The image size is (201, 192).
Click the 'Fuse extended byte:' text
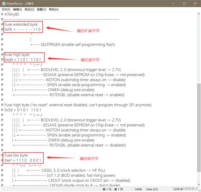click(21, 25)
